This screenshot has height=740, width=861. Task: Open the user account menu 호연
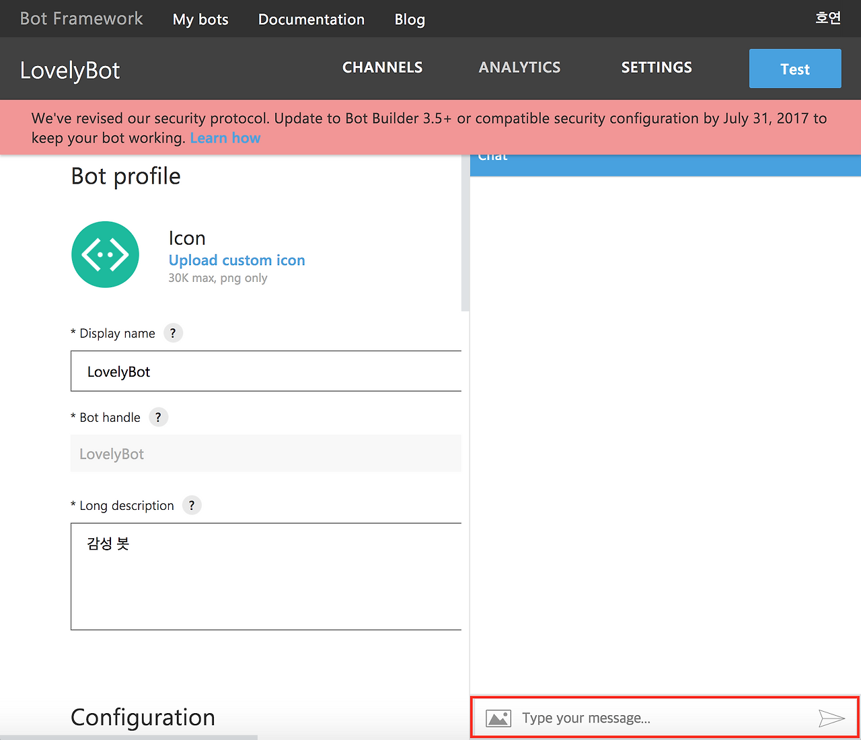pyautogui.click(x=828, y=18)
